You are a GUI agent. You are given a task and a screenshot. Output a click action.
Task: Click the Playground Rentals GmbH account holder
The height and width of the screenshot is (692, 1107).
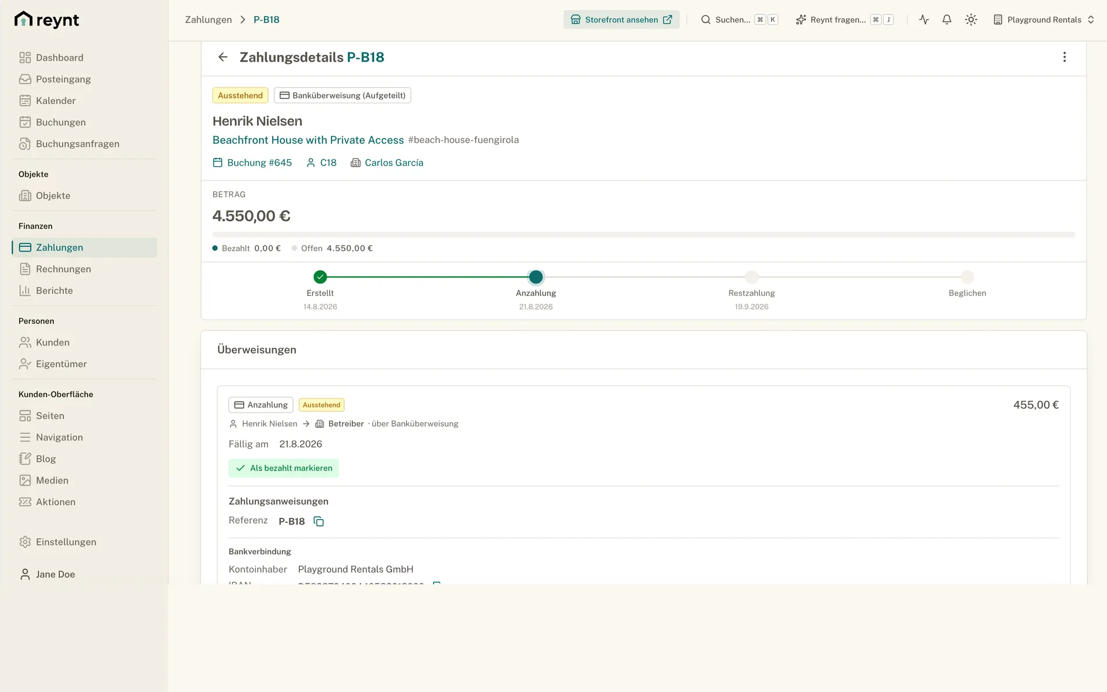point(356,569)
